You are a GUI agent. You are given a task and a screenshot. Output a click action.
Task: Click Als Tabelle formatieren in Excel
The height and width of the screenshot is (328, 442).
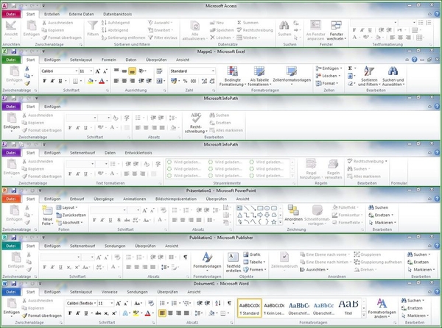[x=259, y=76]
